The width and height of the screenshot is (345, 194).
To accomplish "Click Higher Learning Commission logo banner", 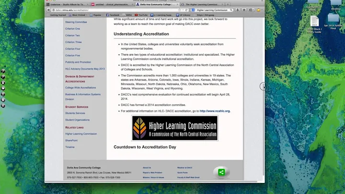I will 175,128.
